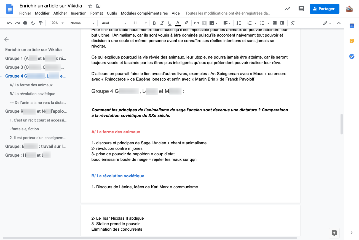The height and width of the screenshot is (240, 359).
Task: Click the Numbered list icon
Action: click(250, 23)
